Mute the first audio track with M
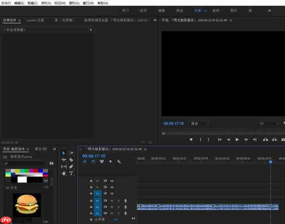285x224 pixels. [x=112, y=201]
